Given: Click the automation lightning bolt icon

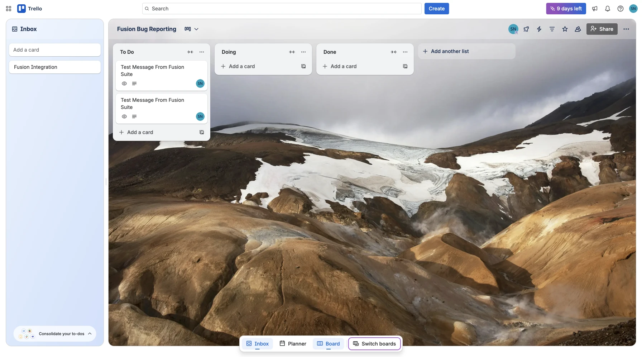Looking at the screenshot, I should 539,29.
